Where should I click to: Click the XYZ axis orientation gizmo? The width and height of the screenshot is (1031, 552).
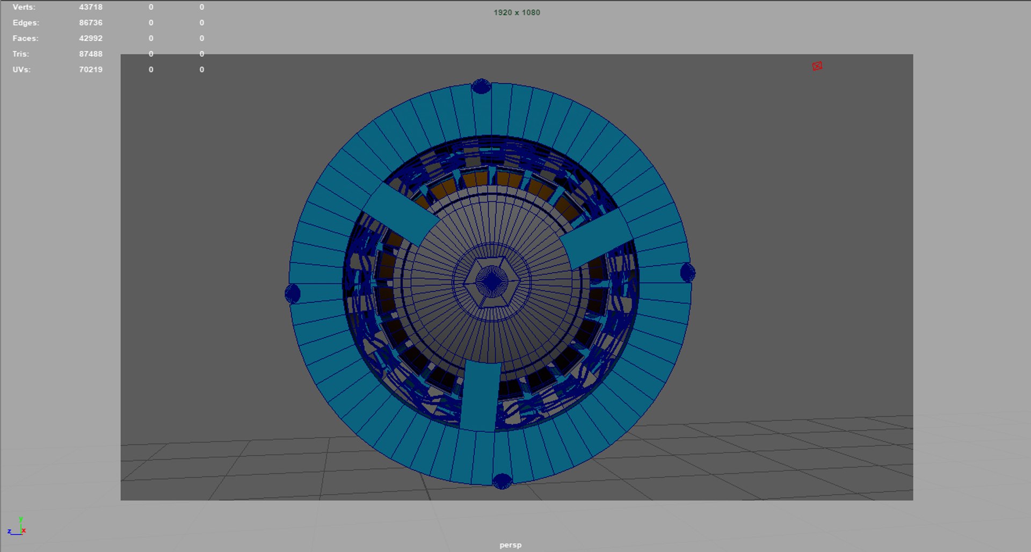(x=17, y=527)
